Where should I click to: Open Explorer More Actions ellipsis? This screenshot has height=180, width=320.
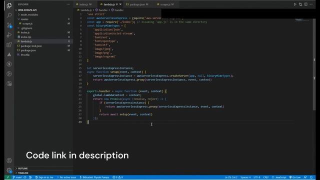[68, 4]
